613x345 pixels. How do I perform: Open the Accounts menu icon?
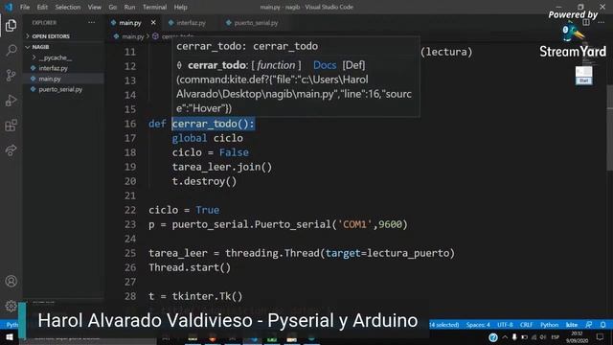click(11, 281)
